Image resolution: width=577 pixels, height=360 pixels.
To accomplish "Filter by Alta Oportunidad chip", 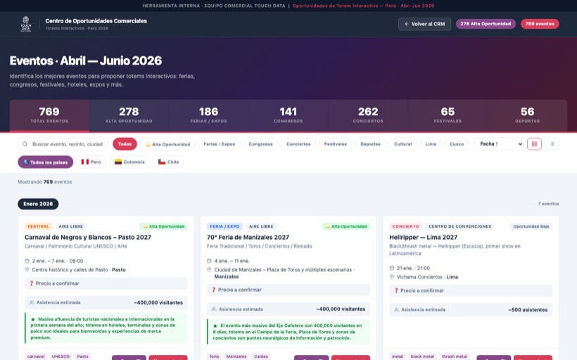I will click(167, 144).
